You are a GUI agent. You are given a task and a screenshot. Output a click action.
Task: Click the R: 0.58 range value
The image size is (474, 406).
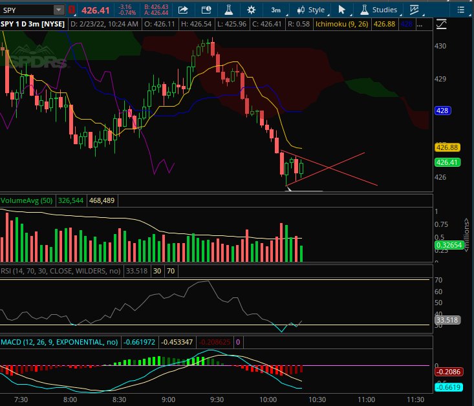(x=299, y=24)
